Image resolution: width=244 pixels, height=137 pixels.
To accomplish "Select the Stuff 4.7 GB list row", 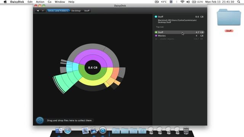I will (179, 32).
